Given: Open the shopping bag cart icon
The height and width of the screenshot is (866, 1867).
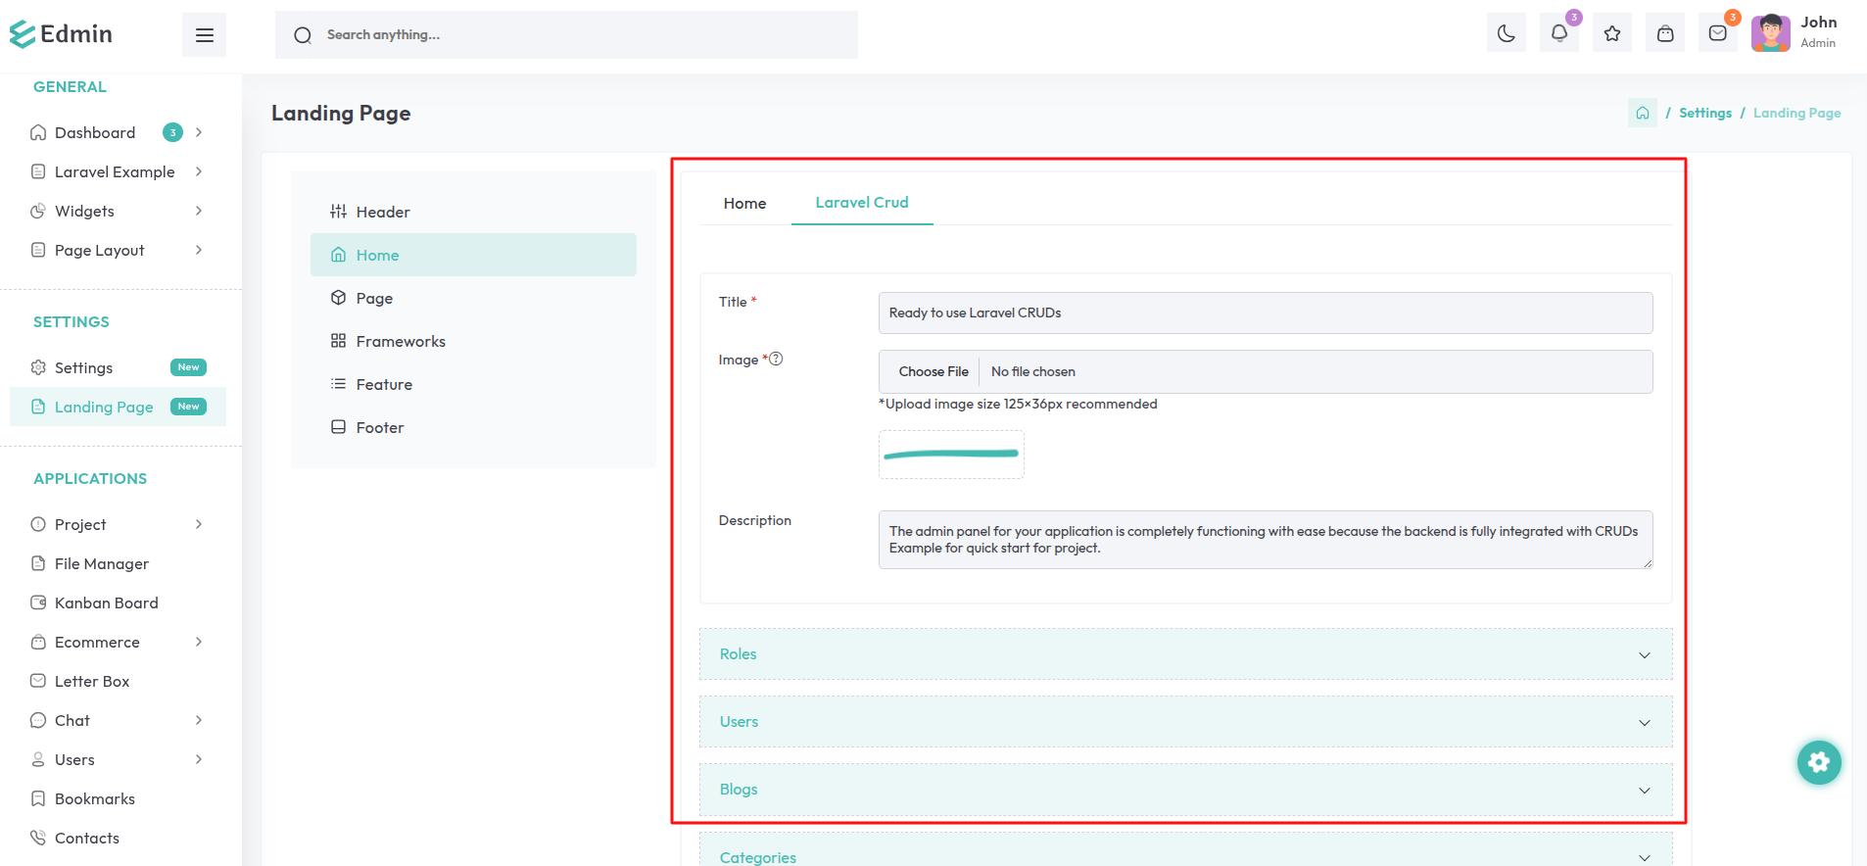Looking at the screenshot, I should click(1664, 34).
